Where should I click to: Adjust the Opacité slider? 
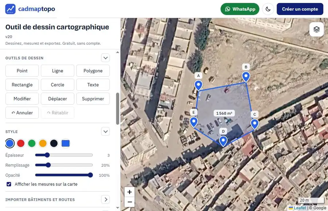point(64,175)
